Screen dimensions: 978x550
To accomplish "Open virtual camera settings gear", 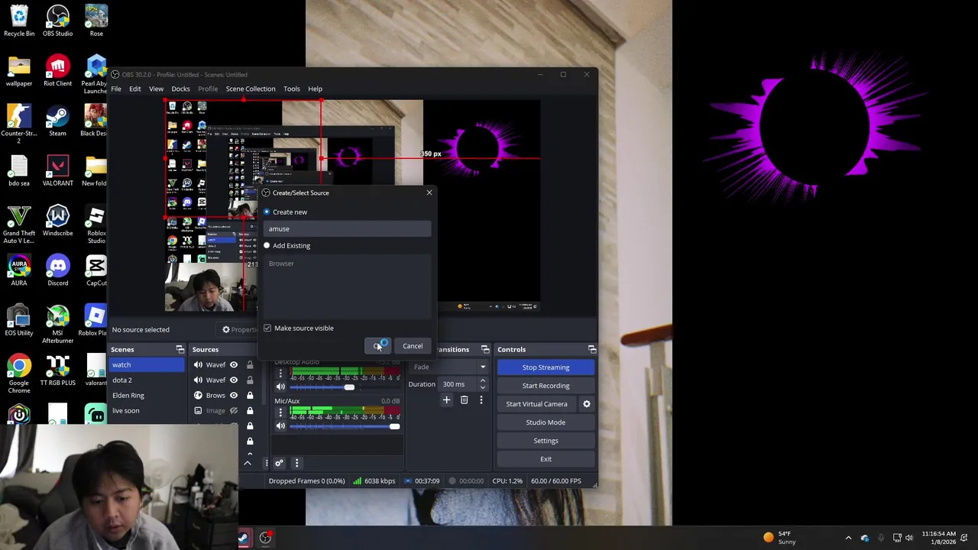I will (x=586, y=403).
